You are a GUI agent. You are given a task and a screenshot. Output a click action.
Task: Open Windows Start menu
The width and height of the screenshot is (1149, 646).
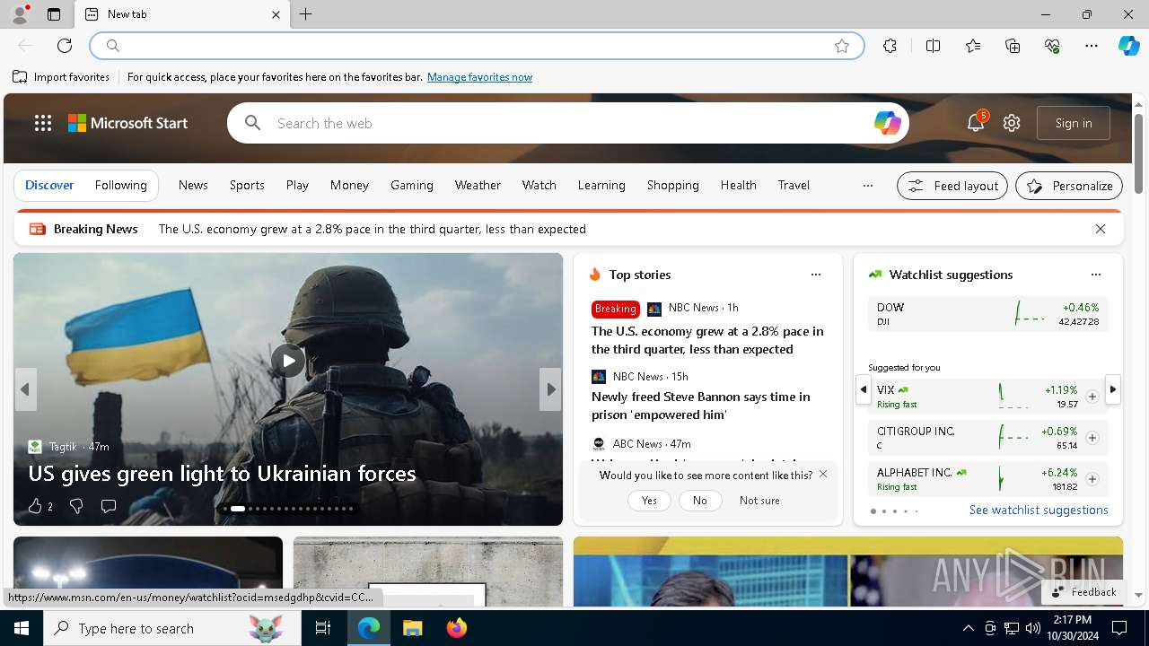coord(22,628)
